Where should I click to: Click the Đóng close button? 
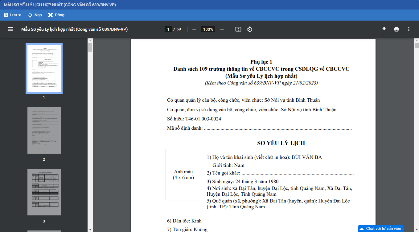click(x=56, y=15)
